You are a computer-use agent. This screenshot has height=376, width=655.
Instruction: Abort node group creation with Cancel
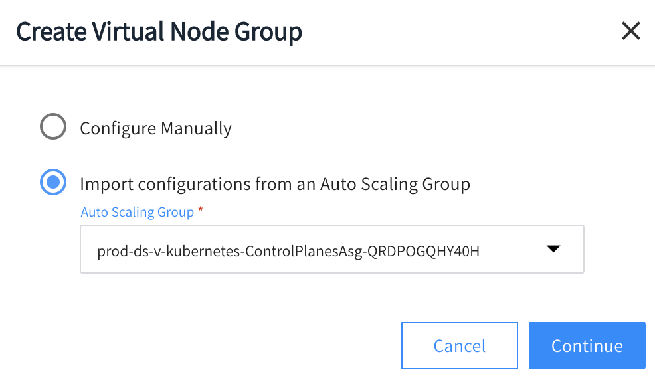tap(459, 345)
